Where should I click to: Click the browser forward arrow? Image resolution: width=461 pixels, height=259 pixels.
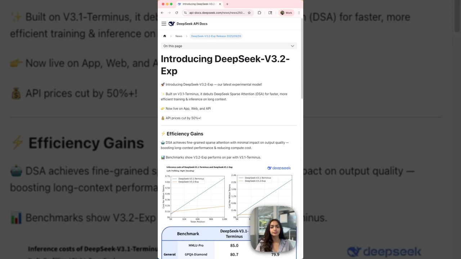pos(169,13)
